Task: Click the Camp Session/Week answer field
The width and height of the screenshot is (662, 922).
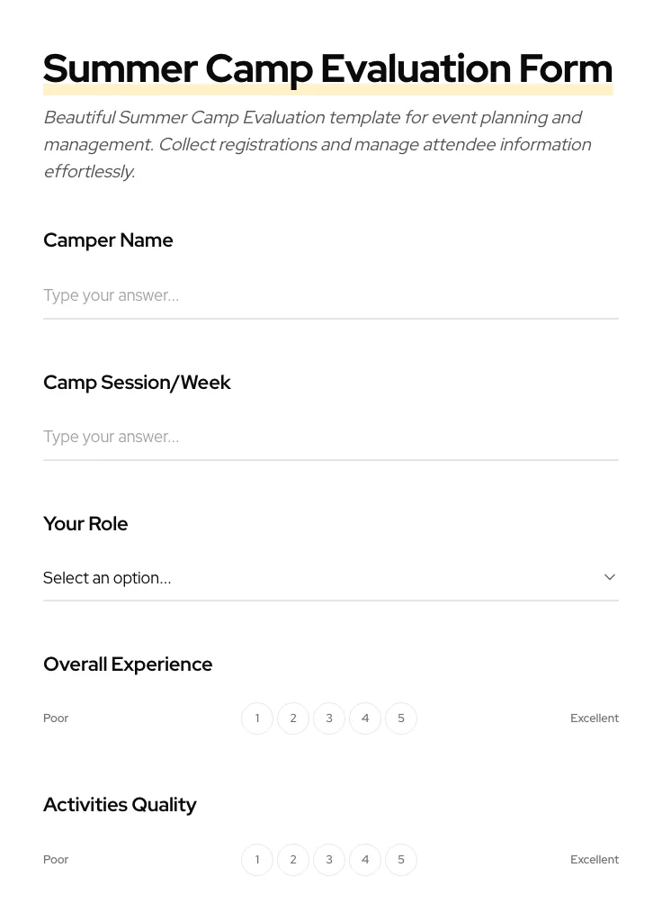Action: [x=331, y=437]
